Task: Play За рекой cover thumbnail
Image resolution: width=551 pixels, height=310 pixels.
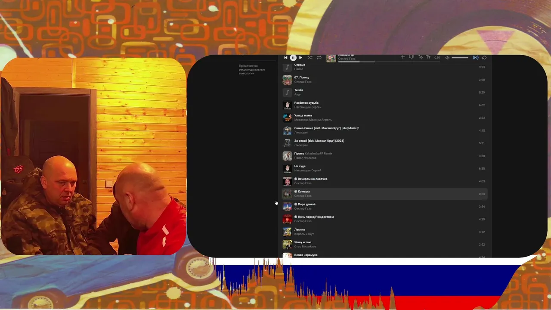Action: 287,143
